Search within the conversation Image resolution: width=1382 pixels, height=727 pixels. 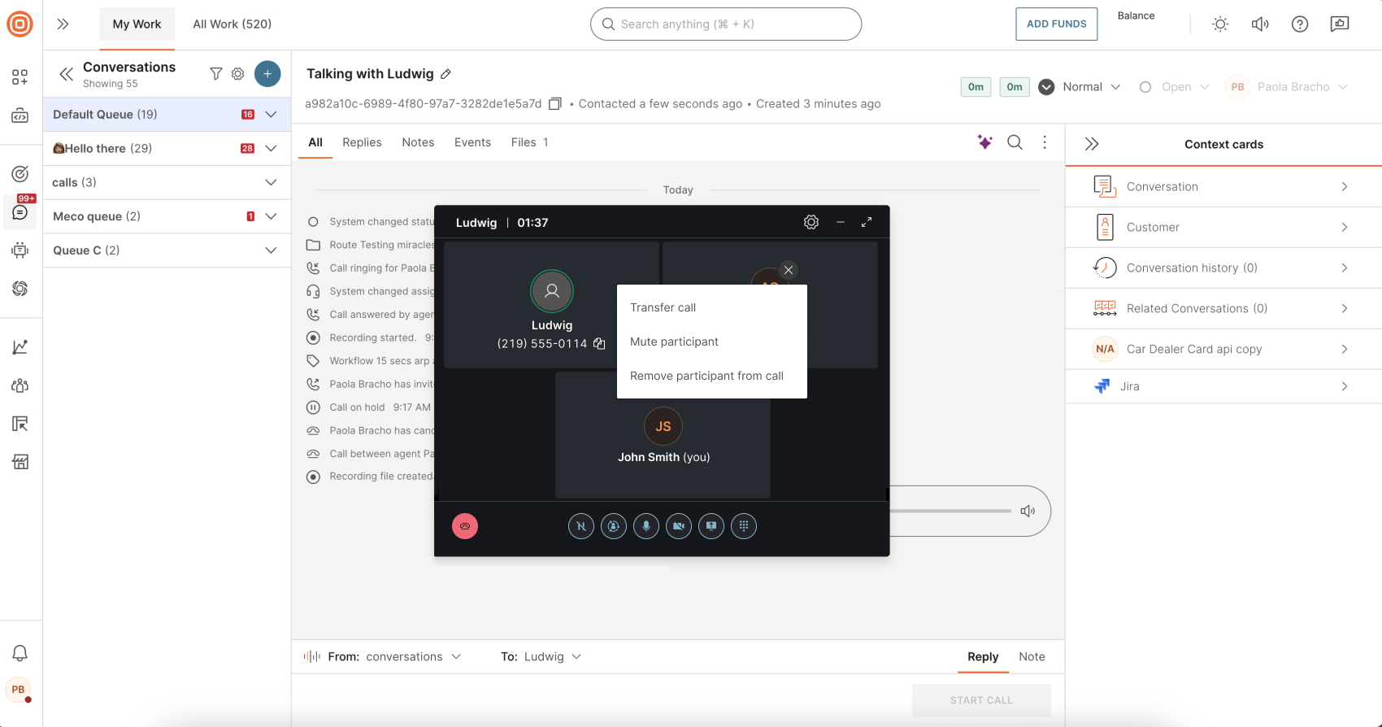[1015, 142]
